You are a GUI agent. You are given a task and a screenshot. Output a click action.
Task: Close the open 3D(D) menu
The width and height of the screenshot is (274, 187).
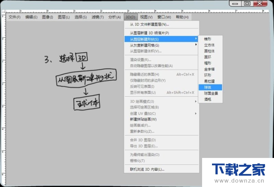point(130,17)
